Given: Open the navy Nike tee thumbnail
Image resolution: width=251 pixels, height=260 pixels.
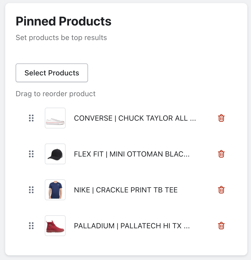Looking at the screenshot, I should tap(55, 190).
